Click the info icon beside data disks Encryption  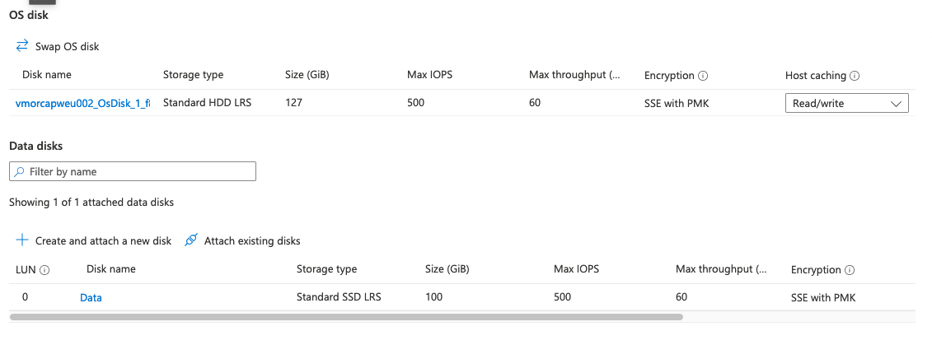850,270
